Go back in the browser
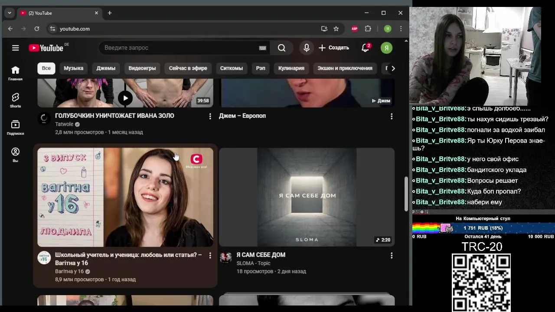This screenshot has height=312, width=555. (x=10, y=29)
